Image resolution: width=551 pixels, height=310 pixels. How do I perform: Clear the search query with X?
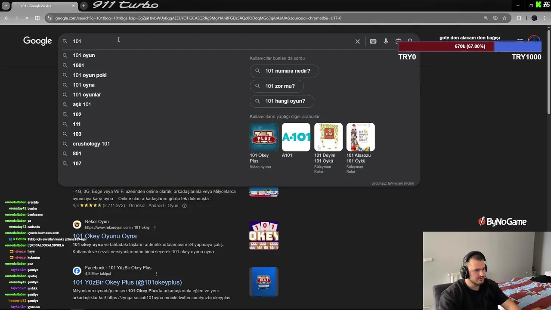pyautogui.click(x=358, y=41)
